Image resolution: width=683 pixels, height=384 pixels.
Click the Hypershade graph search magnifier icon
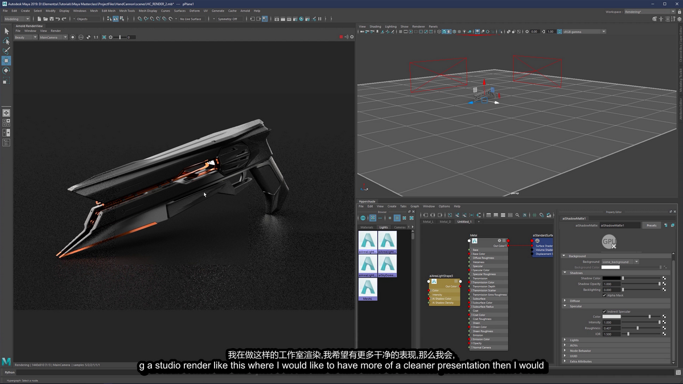517,215
